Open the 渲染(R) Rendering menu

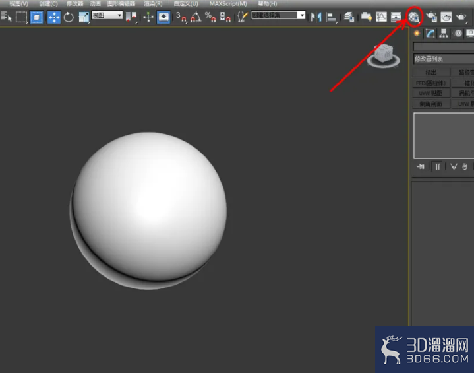[153, 4]
